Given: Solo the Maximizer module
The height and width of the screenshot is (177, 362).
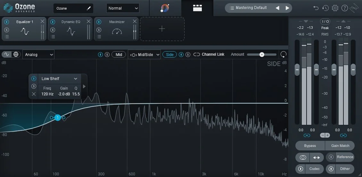Looking at the screenshot, I should coord(99,30).
